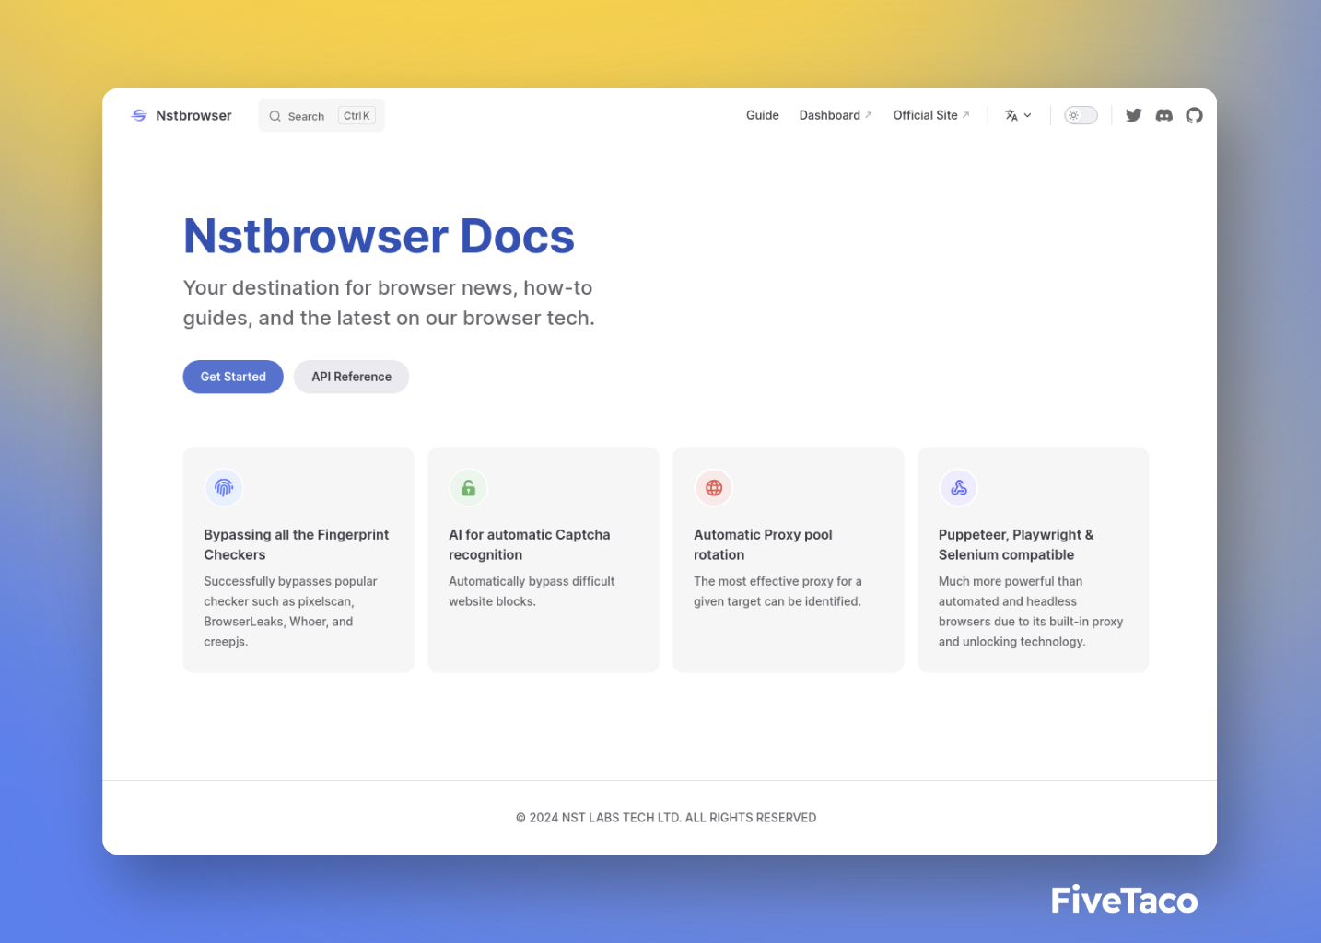Click the 'Much more powerful than automated' description
1321x943 pixels.
point(1031,611)
